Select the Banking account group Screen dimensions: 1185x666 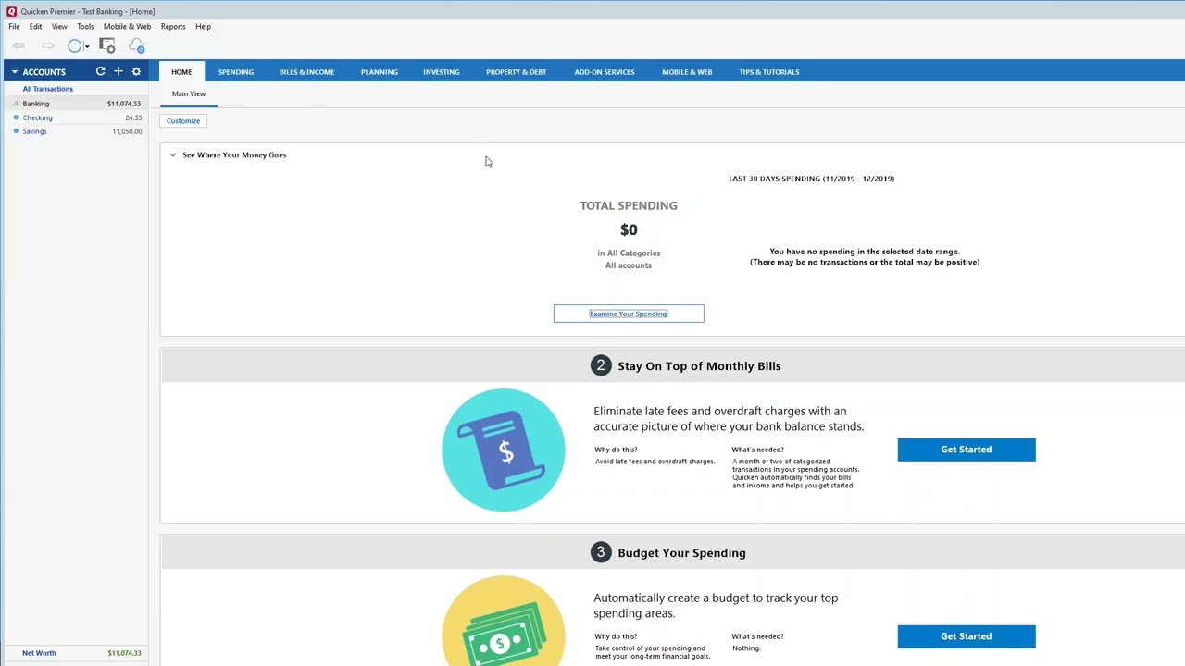(x=35, y=103)
